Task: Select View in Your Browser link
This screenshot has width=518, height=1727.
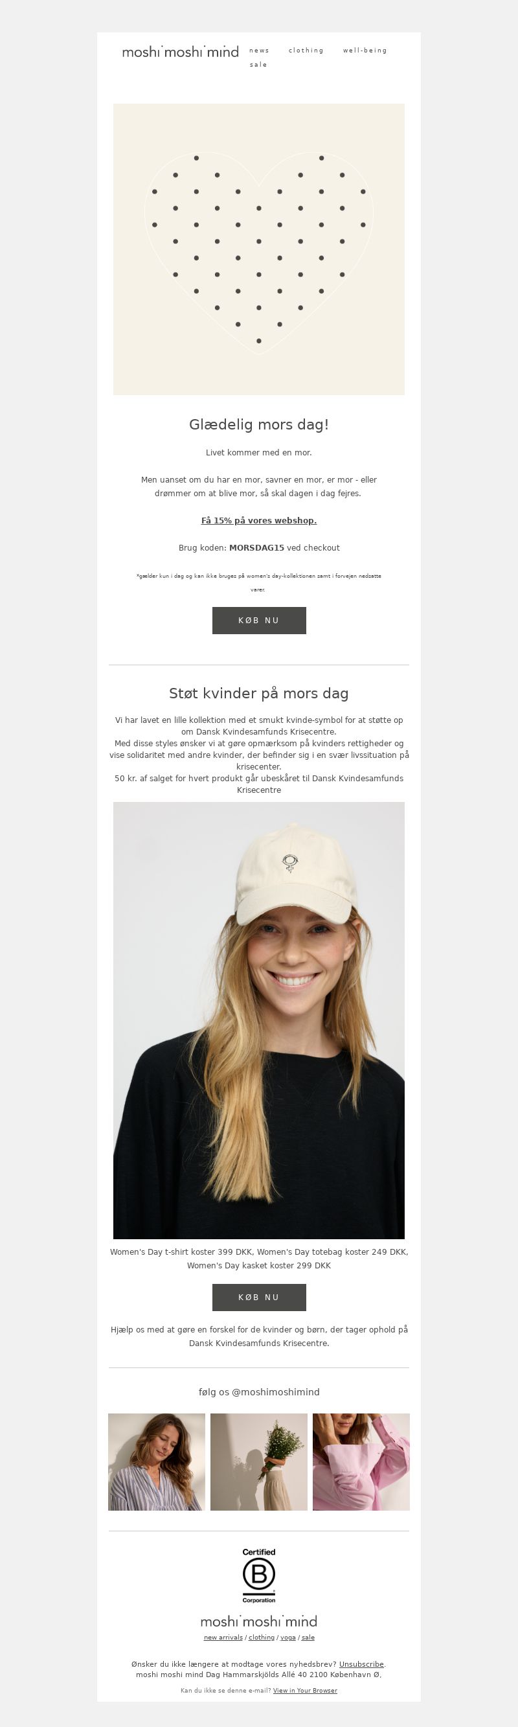Action: [x=305, y=1690]
